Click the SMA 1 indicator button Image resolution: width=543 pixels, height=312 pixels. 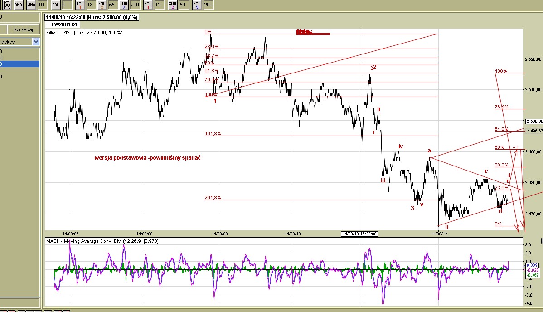pyautogui.click(x=148, y=5)
